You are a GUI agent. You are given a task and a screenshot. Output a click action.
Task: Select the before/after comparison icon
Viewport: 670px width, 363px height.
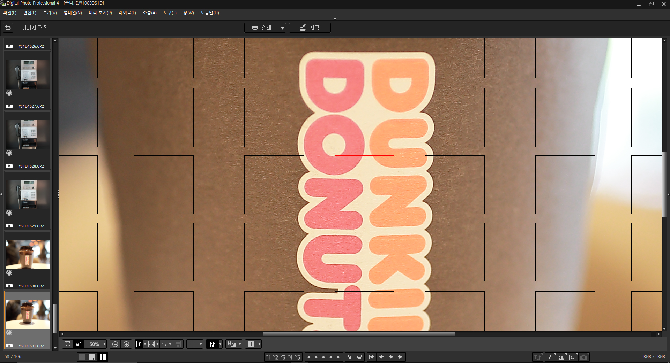point(151,344)
